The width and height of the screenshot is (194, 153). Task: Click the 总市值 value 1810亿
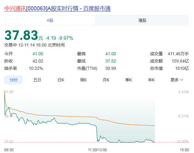pyautogui.click(x=182, y=68)
